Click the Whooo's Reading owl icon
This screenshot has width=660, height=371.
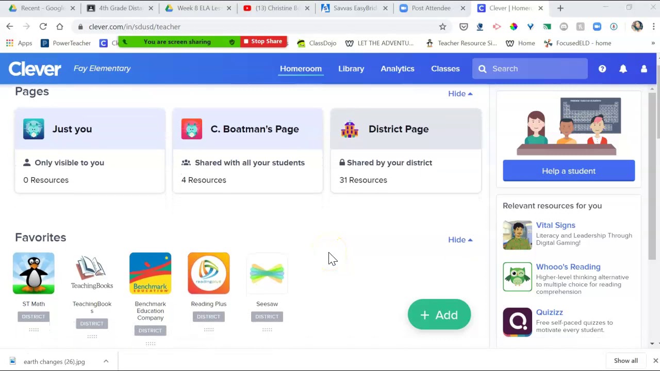[x=517, y=277]
